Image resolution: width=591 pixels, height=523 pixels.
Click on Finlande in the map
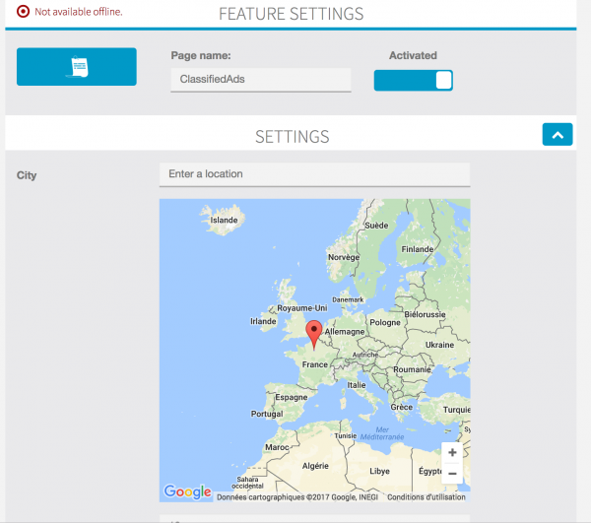click(x=417, y=249)
